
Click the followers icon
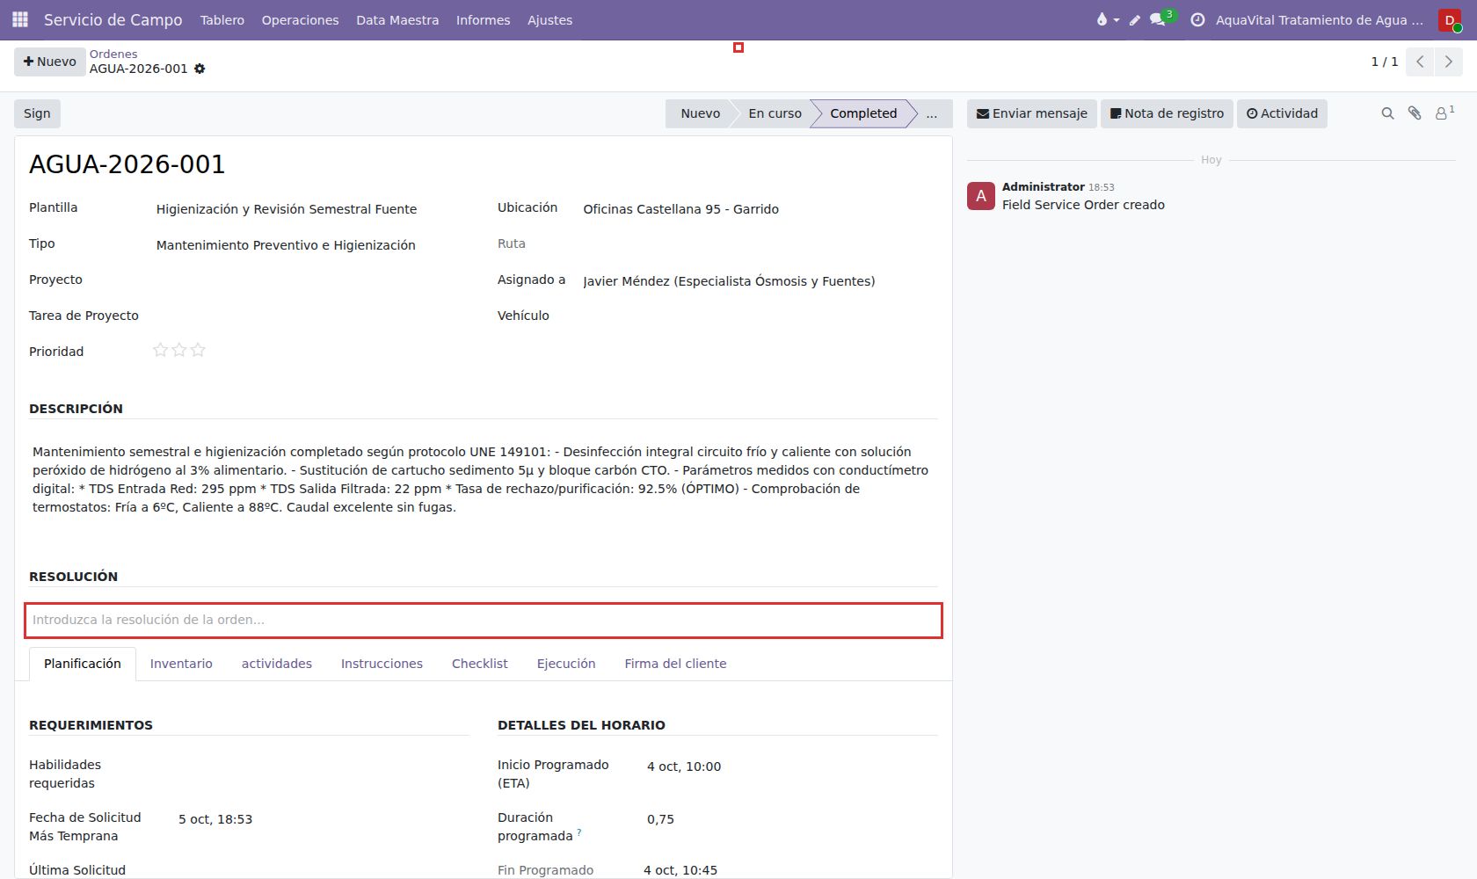pyautogui.click(x=1444, y=113)
